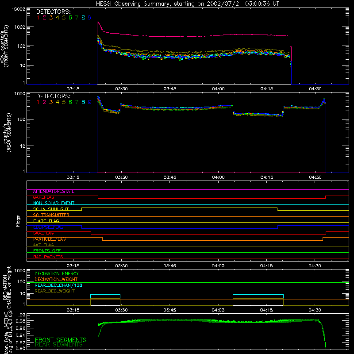This screenshot has height=354, width=354.
Task: Click the DECIMATION CHANNEL or weight axis title
Action: (7, 287)
